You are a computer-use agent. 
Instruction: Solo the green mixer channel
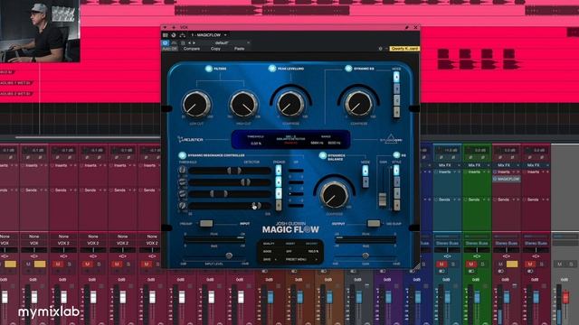tap(482, 265)
